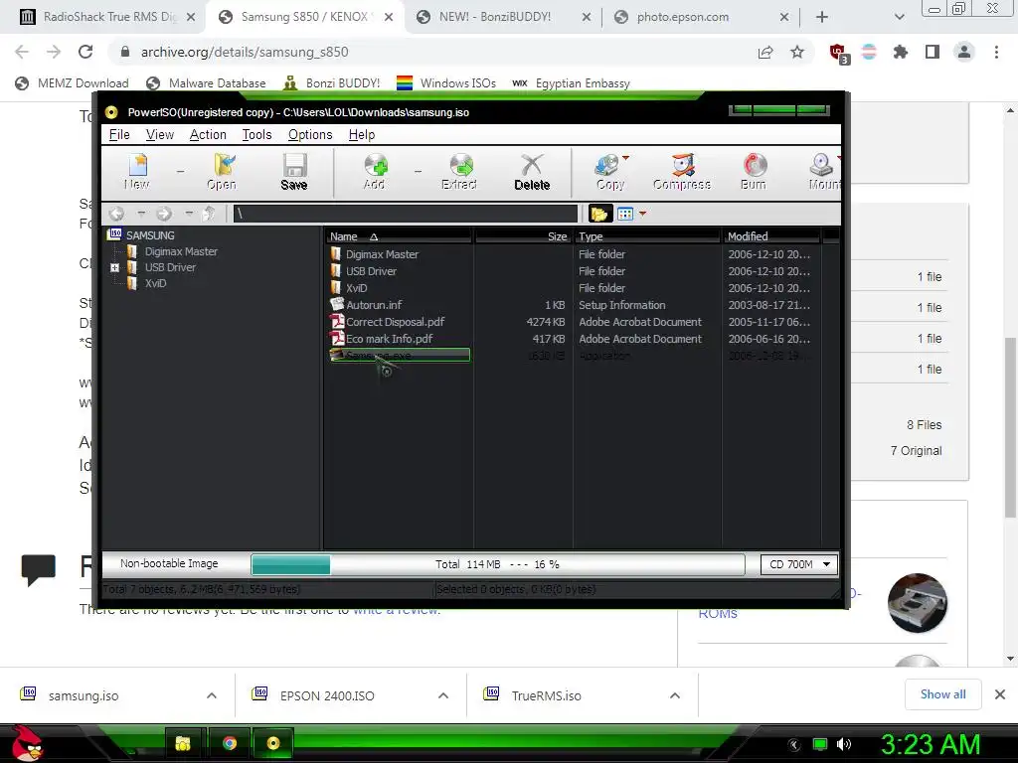
Task: Go back with PowerISO back arrow
Action: click(x=117, y=214)
